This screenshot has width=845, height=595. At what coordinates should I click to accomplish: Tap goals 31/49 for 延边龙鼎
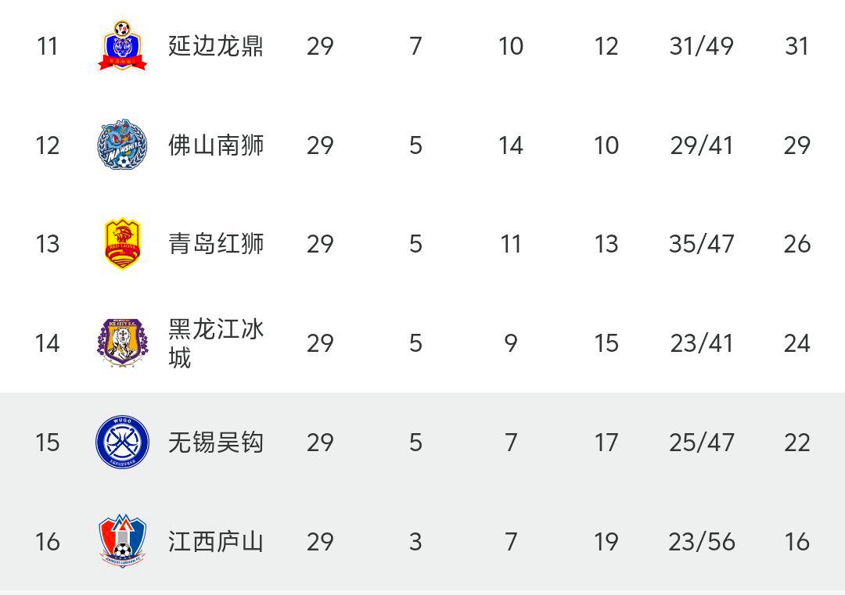coord(701,46)
